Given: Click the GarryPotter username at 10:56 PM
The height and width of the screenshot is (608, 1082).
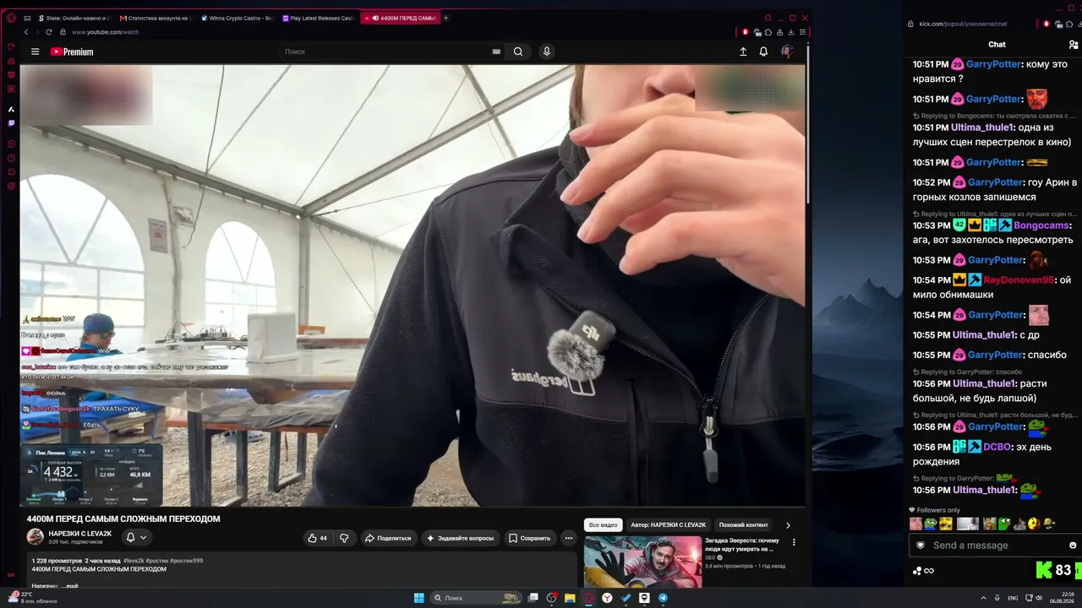Looking at the screenshot, I should pyautogui.click(x=994, y=427).
